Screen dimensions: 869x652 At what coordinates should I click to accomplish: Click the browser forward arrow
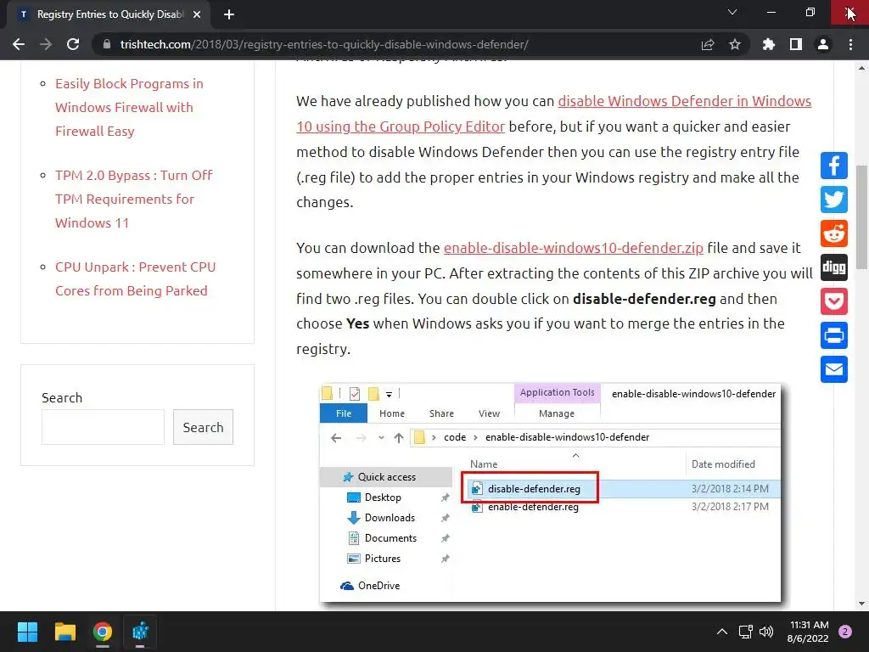point(46,44)
